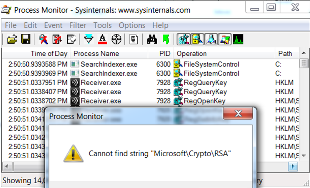The image size is (310, 188).
Task: Pick the target crosshair Include Process icon
Action: pos(116,39)
